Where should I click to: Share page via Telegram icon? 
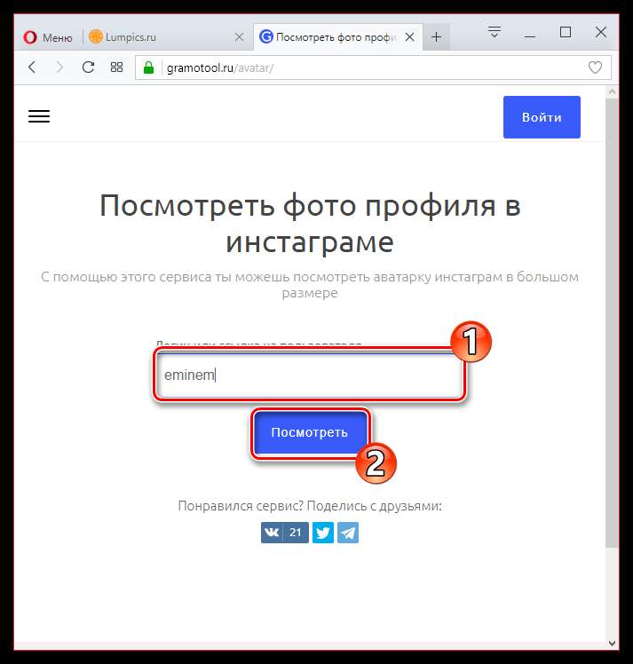(348, 533)
